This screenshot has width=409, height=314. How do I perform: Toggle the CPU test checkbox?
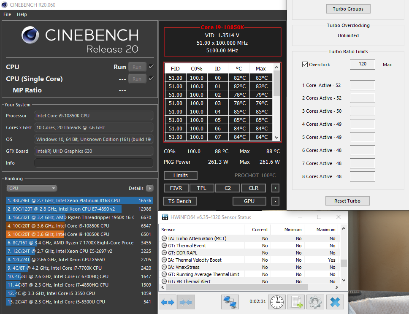[x=151, y=67]
